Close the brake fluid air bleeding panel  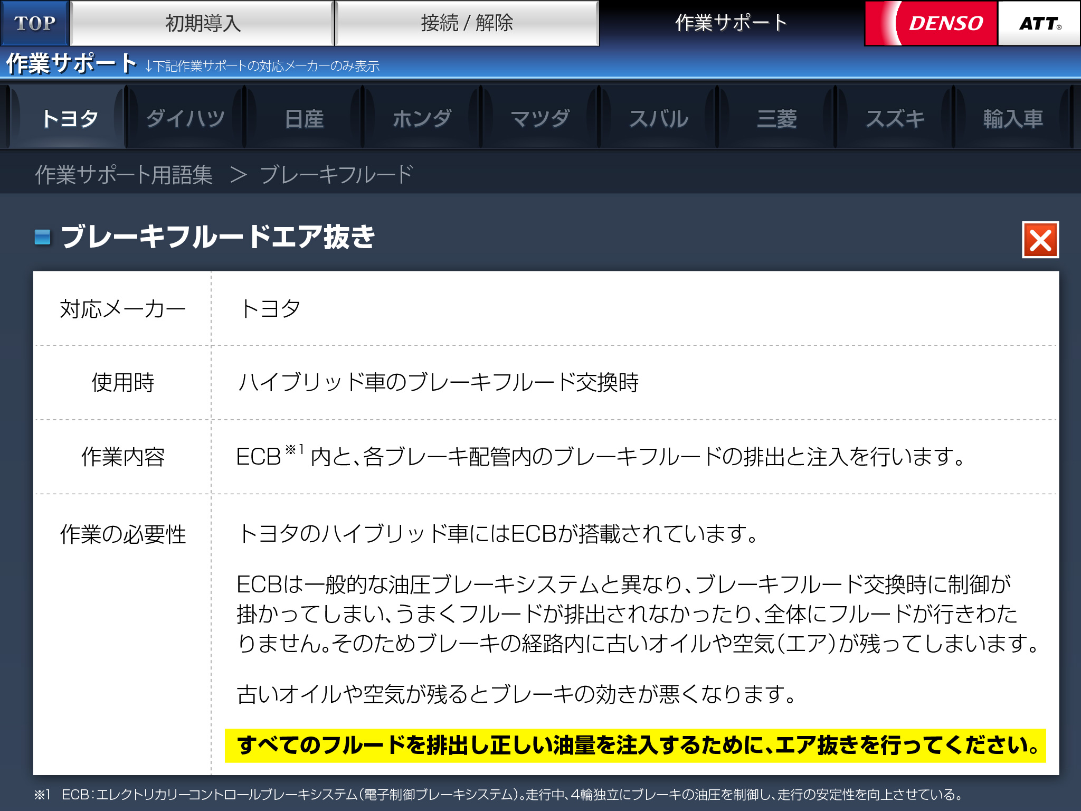click(1040, 240)
